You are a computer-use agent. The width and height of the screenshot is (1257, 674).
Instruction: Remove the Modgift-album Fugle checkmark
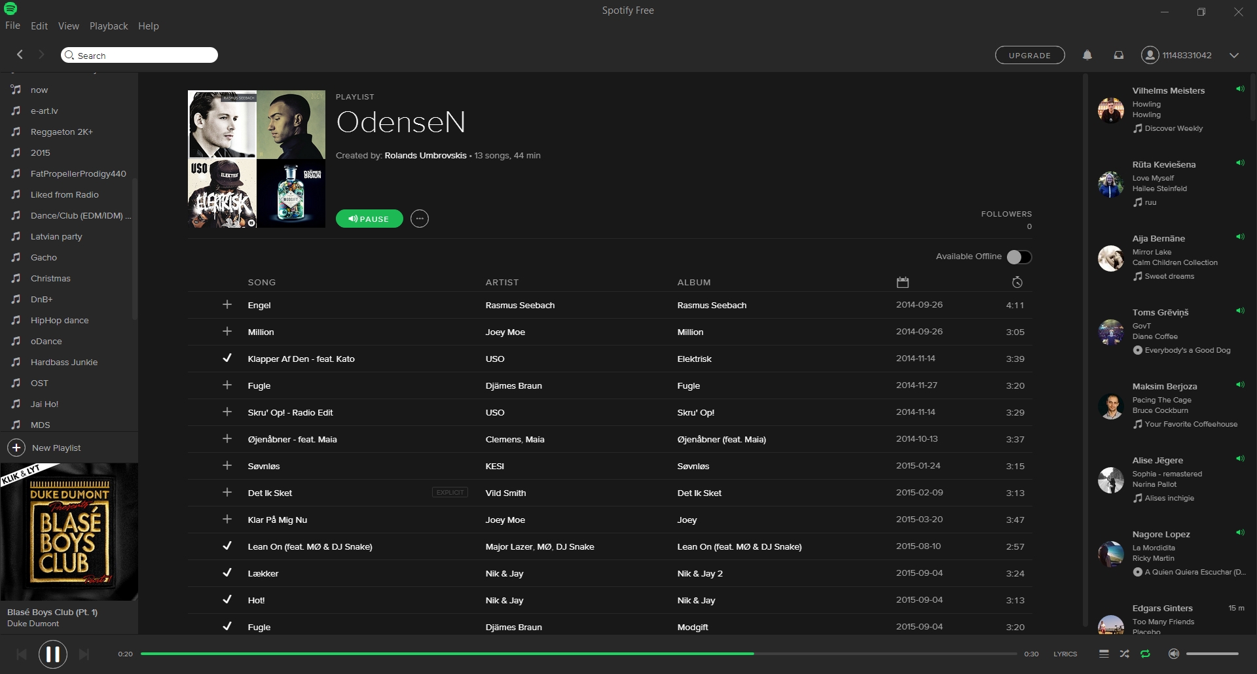point(227,626)
